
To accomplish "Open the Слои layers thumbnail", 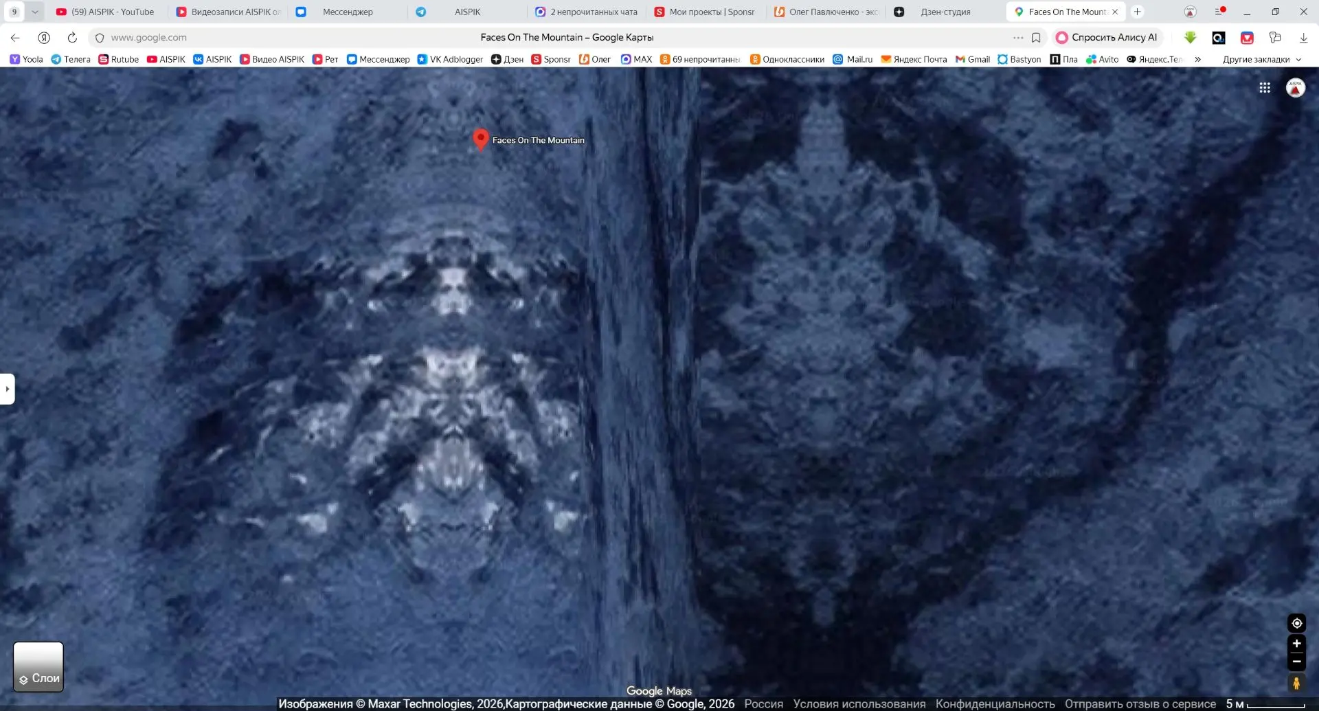I will click(38, 666).
